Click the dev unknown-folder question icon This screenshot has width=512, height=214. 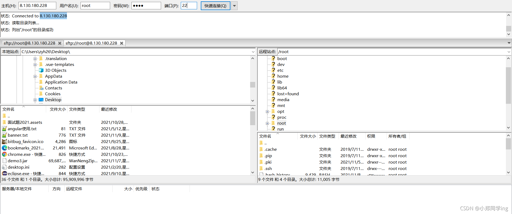[x=273, y=64]
